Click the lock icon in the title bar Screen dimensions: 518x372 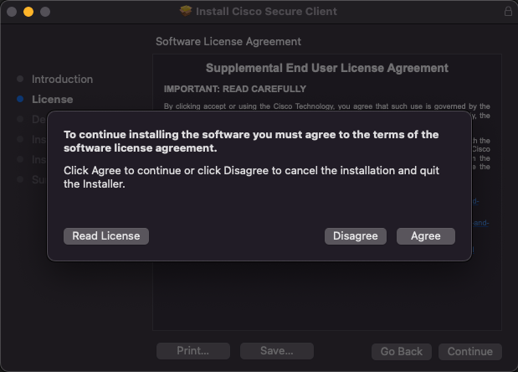[508, 12]
